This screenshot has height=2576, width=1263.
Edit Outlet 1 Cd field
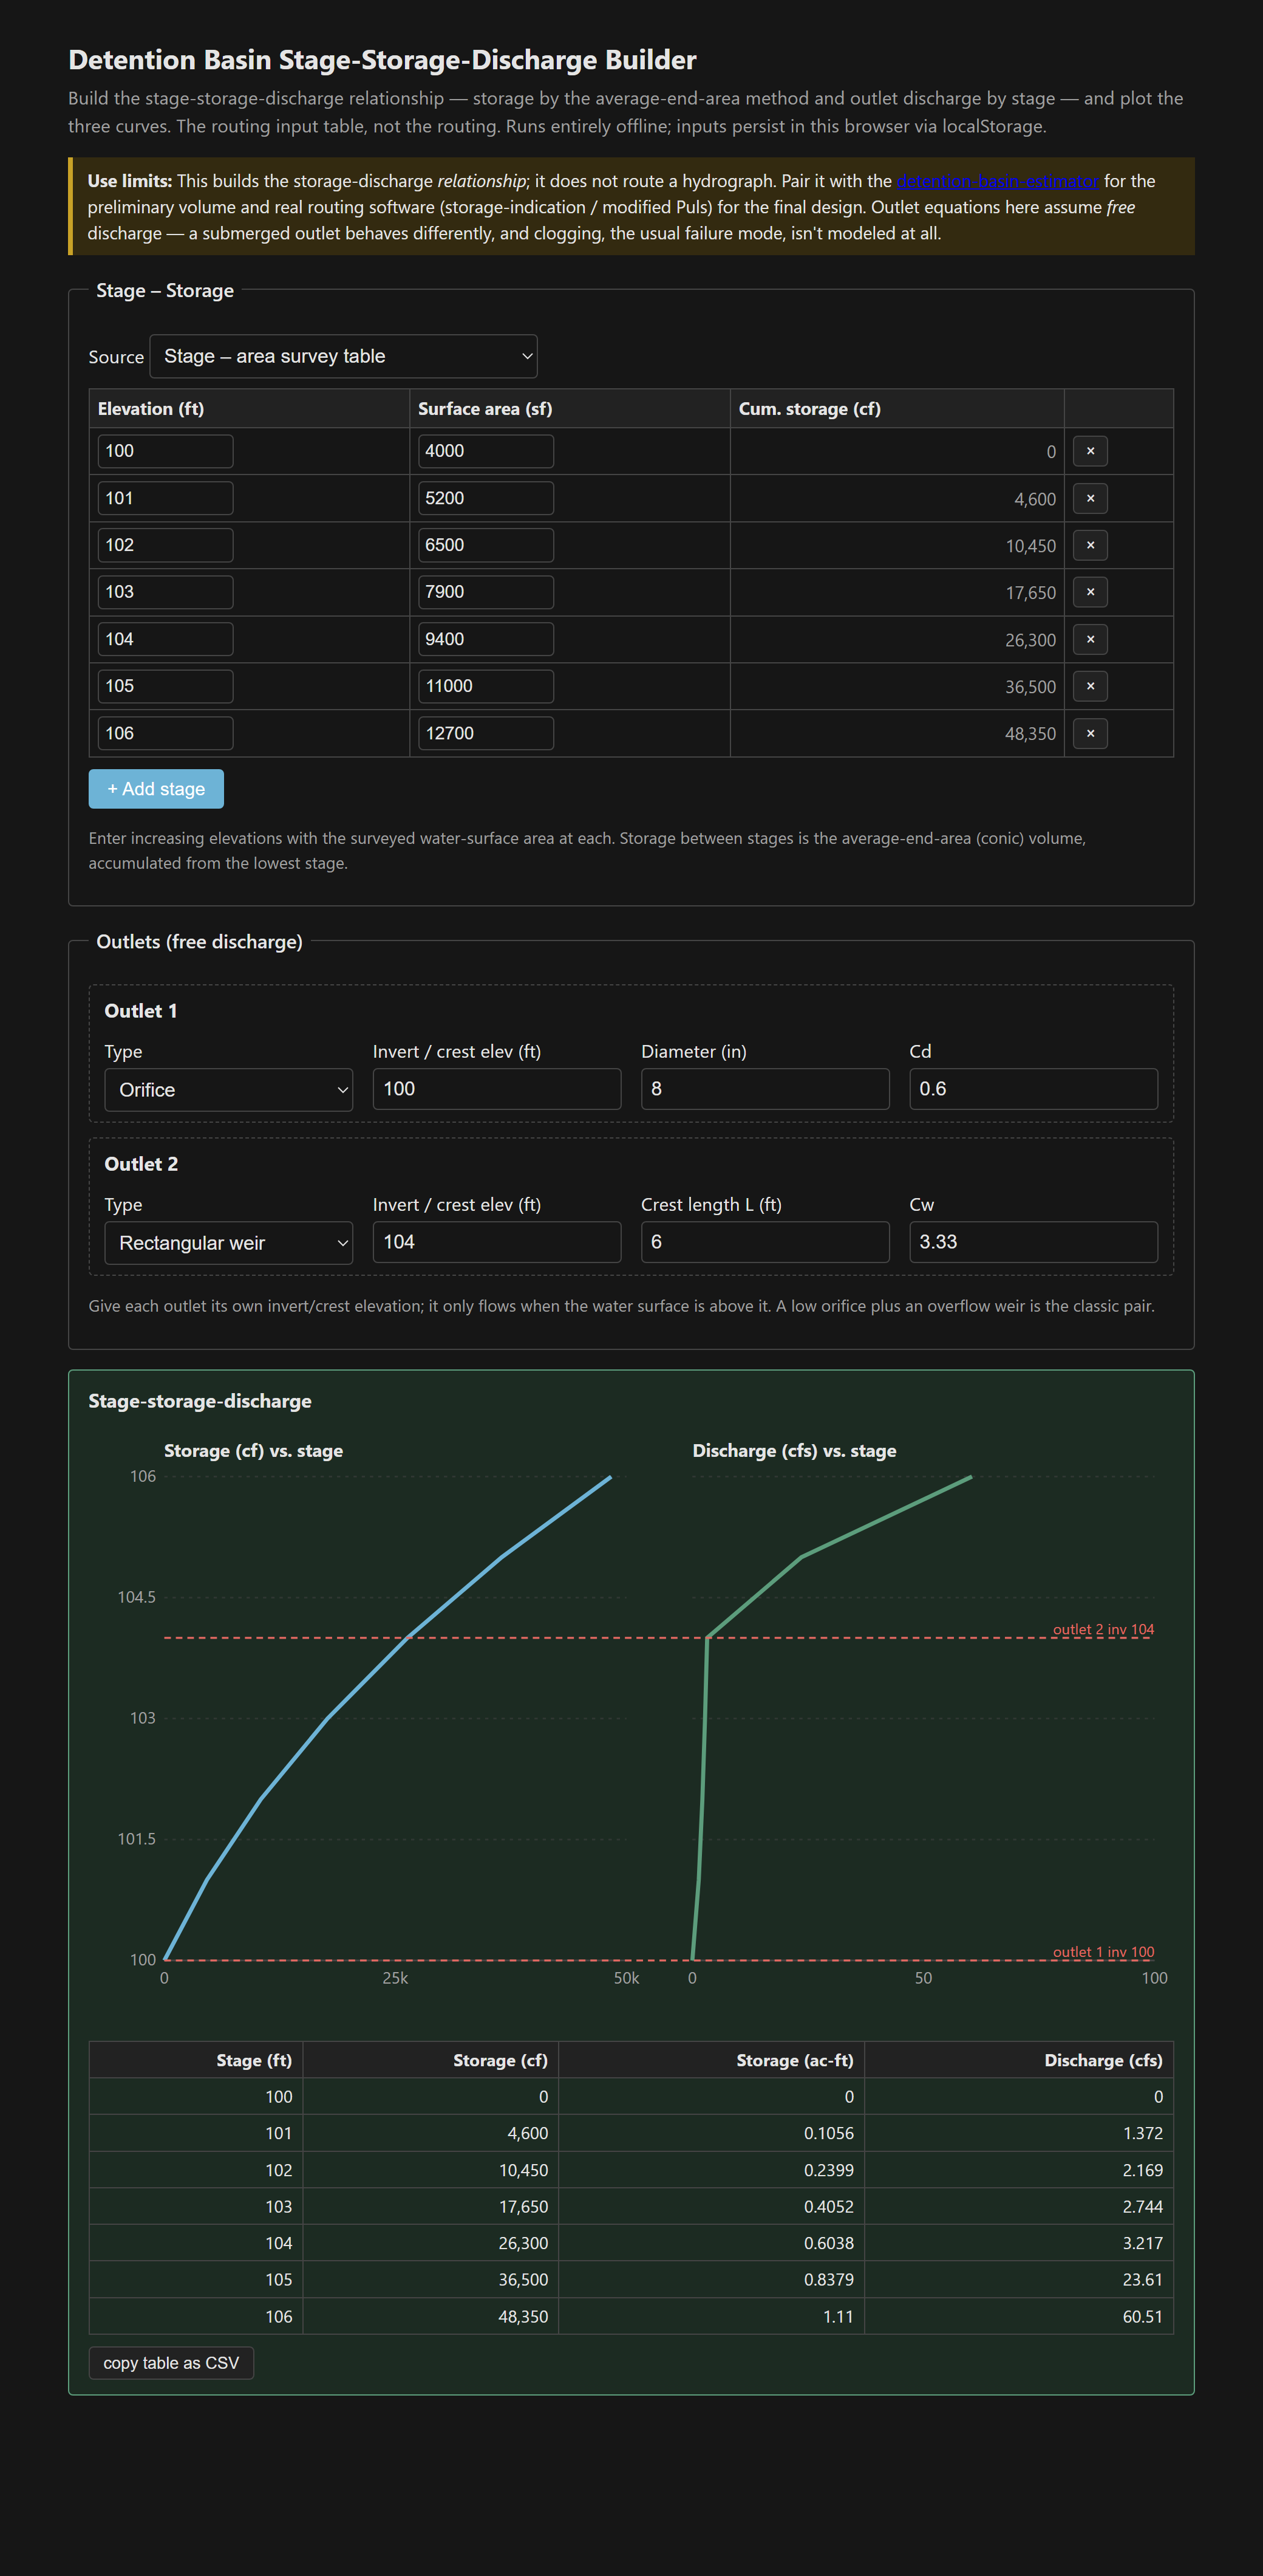[x=1033, y=1088]
